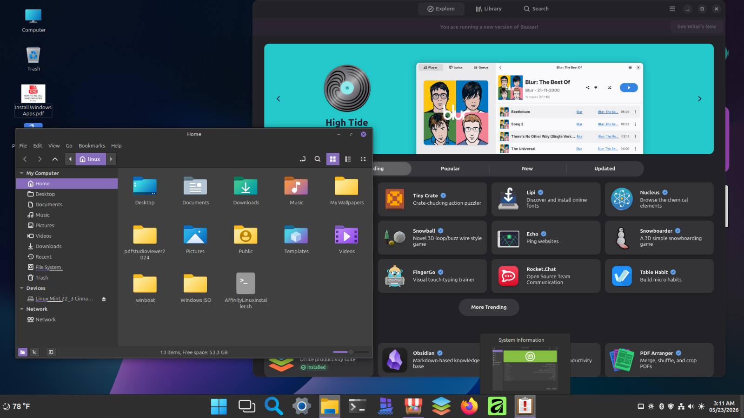Open the Bookmarks menu

(x=92, y=146)
